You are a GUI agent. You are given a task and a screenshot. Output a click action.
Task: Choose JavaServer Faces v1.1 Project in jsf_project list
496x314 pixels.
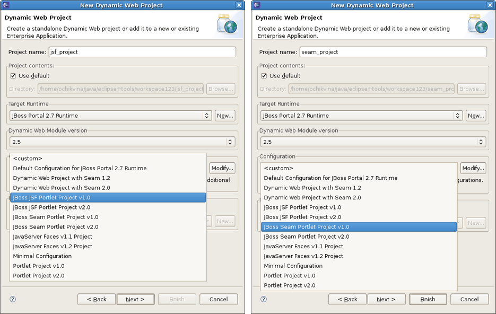click(x=108, y=237)
